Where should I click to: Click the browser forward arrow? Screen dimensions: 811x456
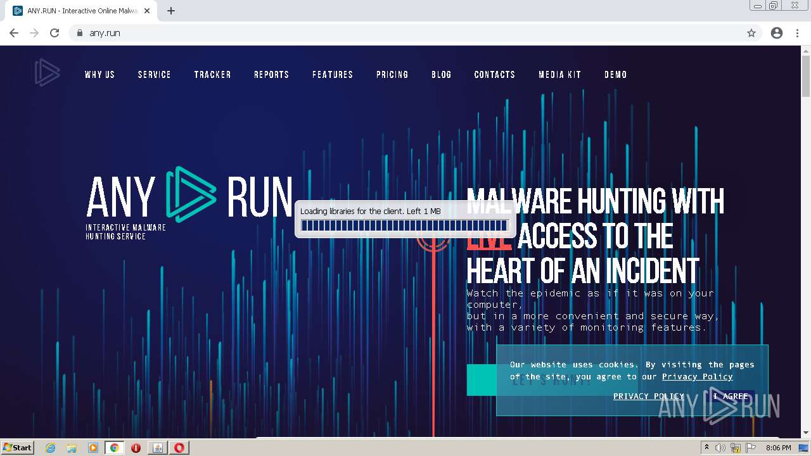pos(34,33)
